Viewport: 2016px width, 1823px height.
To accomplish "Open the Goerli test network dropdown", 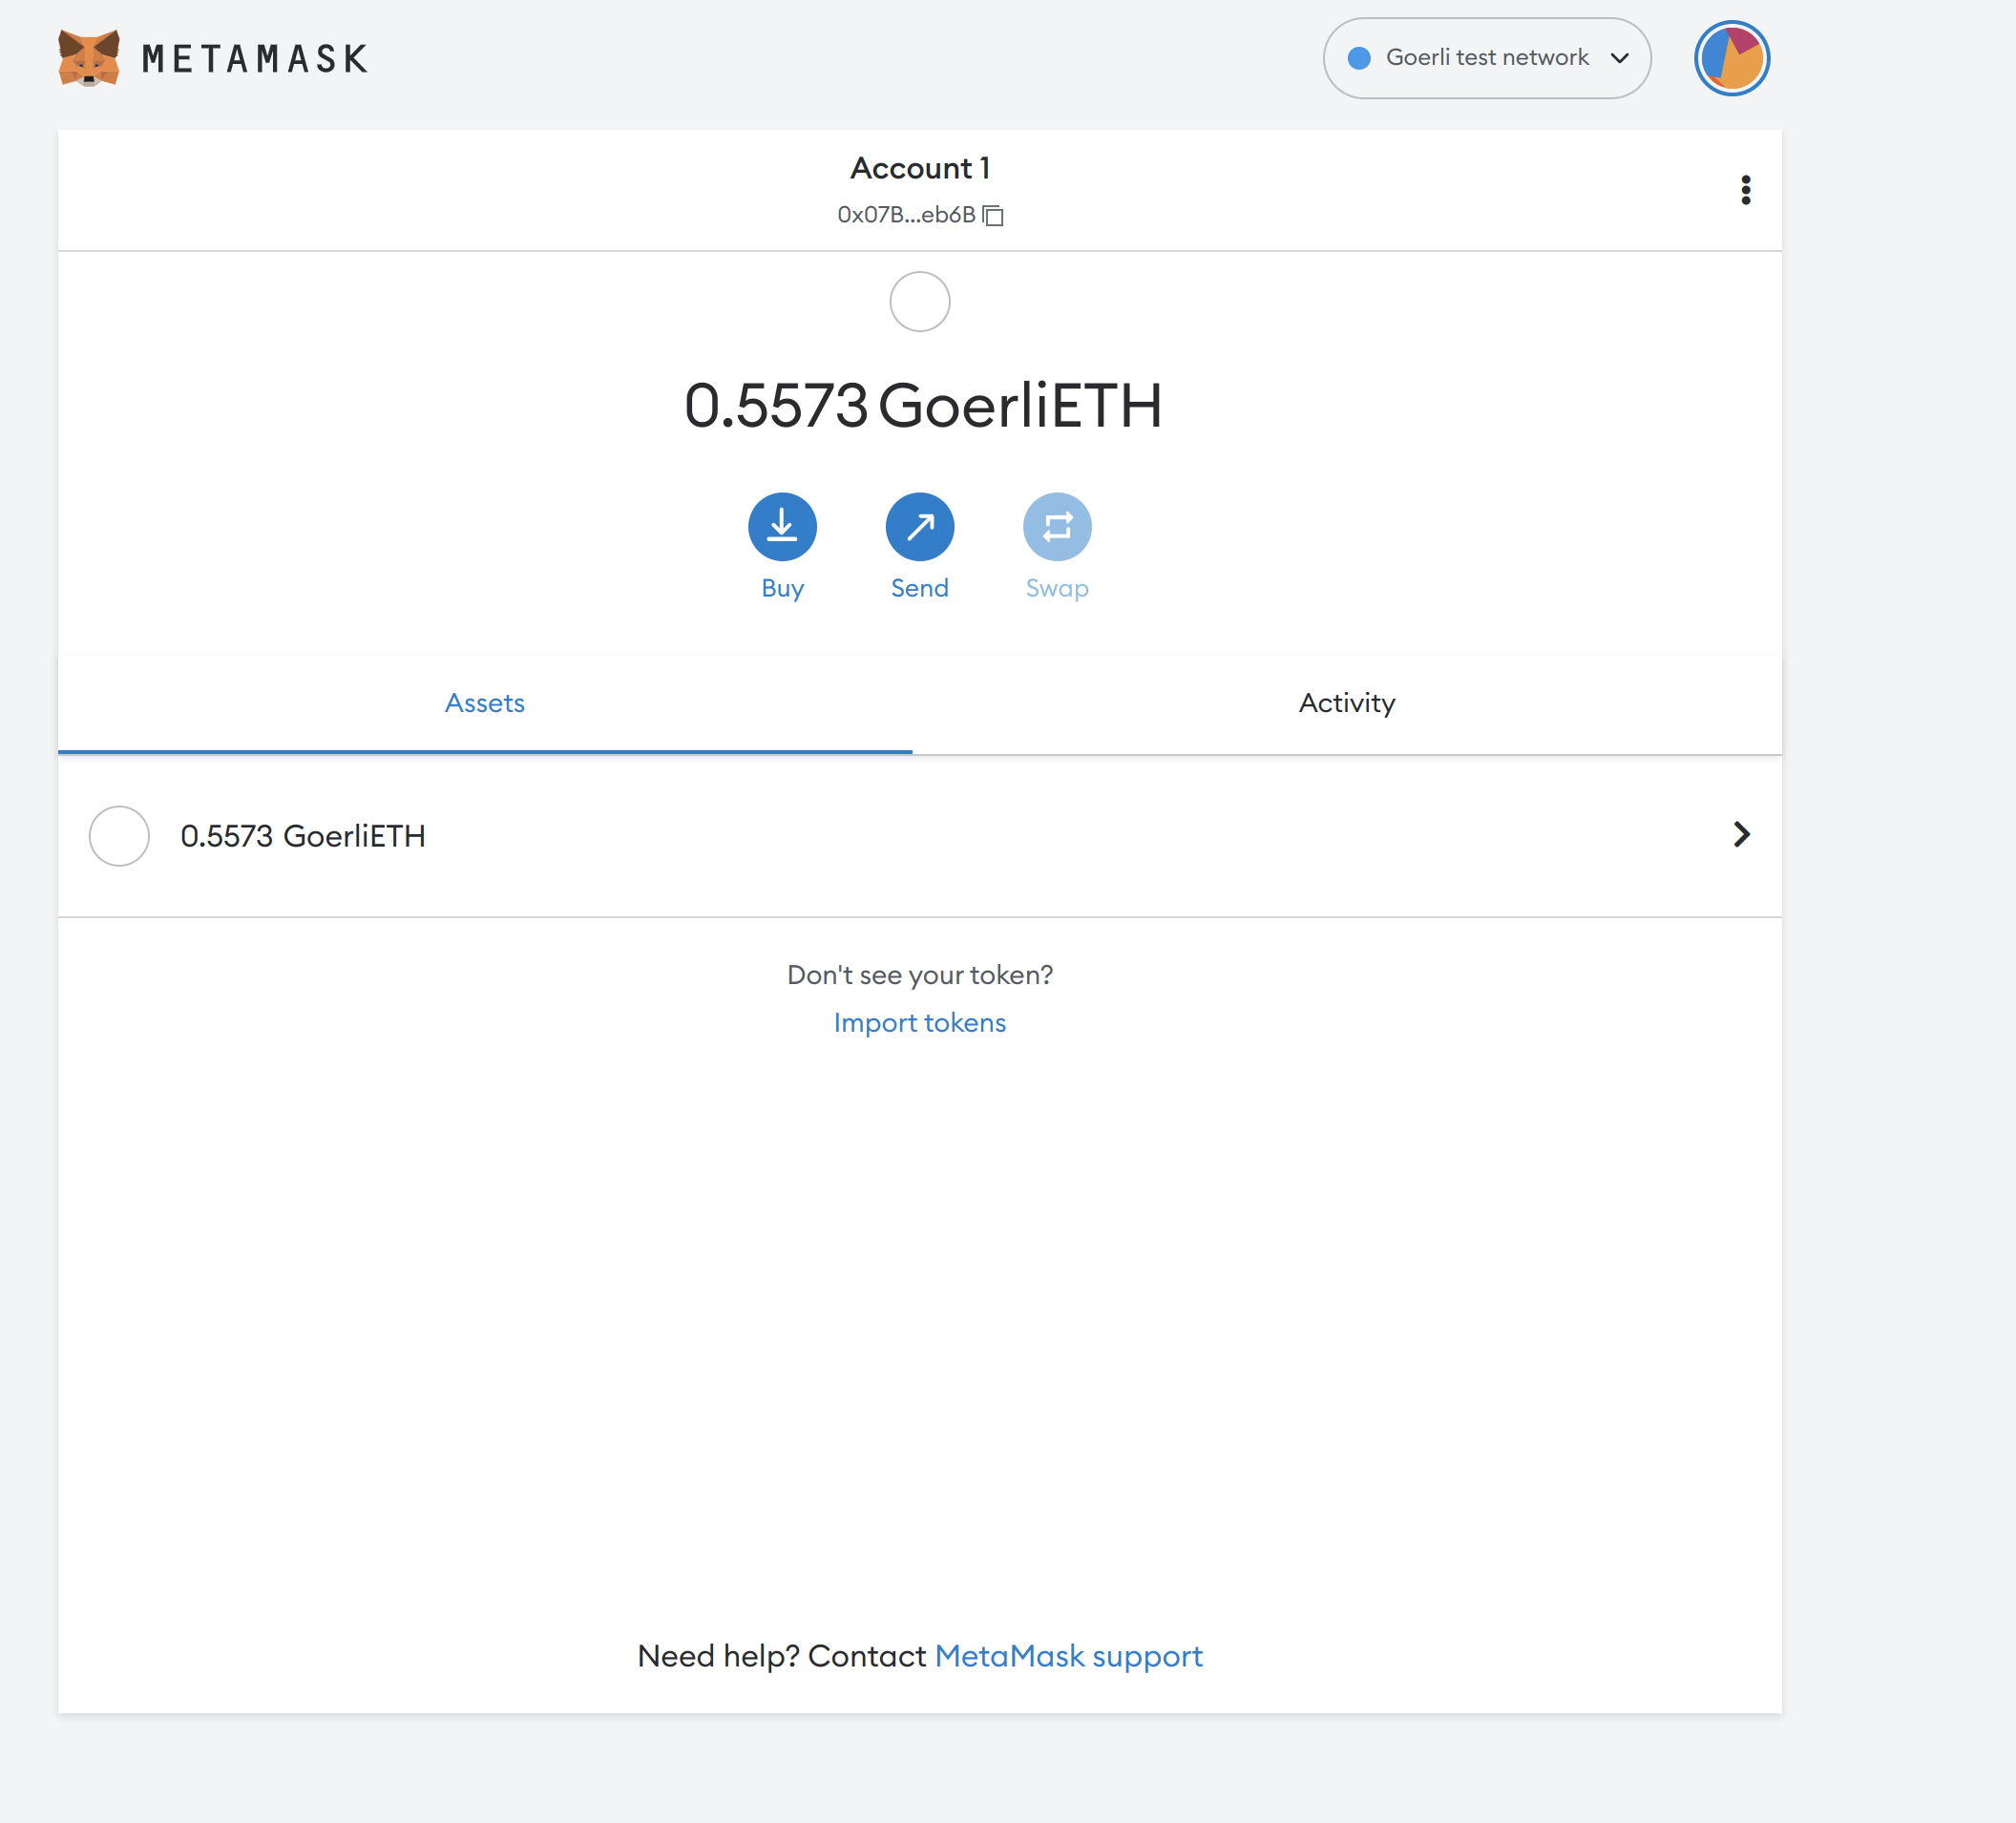I will pos(1486,58).
